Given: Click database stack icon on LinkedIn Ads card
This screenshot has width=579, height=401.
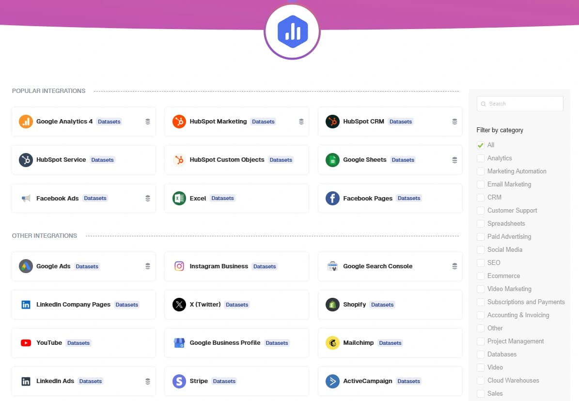Looking at the screenshot, I should click(148, 382).
